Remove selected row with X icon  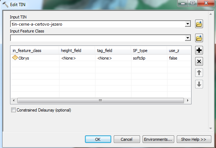(x=199, y=61)
